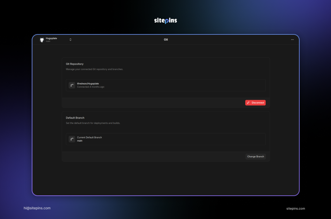
Task: Select the Git title in the header
Action: 166,40
